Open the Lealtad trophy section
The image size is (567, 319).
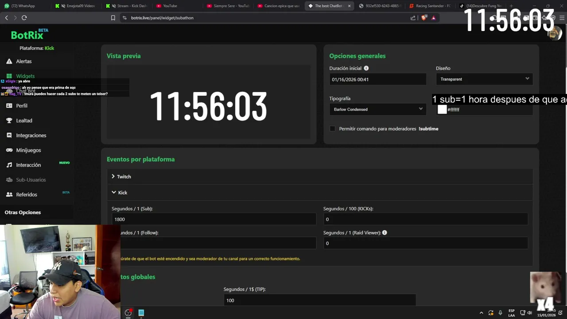(24, 121)
